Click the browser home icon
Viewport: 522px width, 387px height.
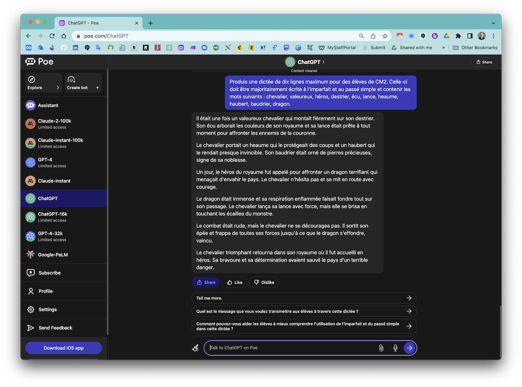[64, 36]
